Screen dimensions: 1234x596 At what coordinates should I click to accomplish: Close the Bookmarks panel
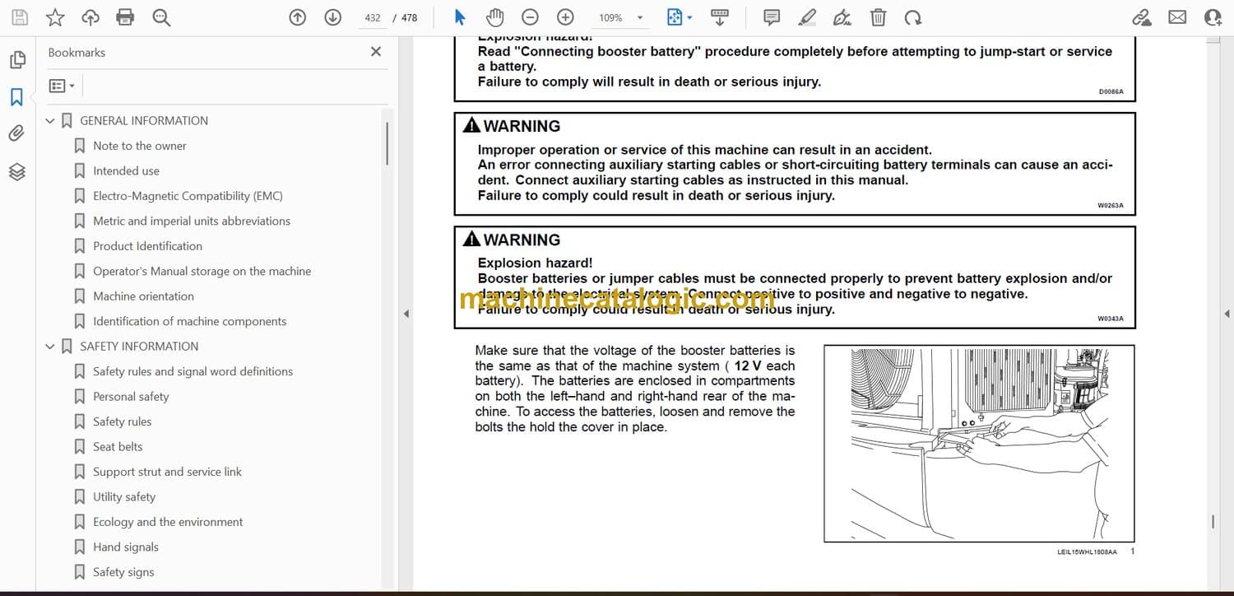click(376, 52)
